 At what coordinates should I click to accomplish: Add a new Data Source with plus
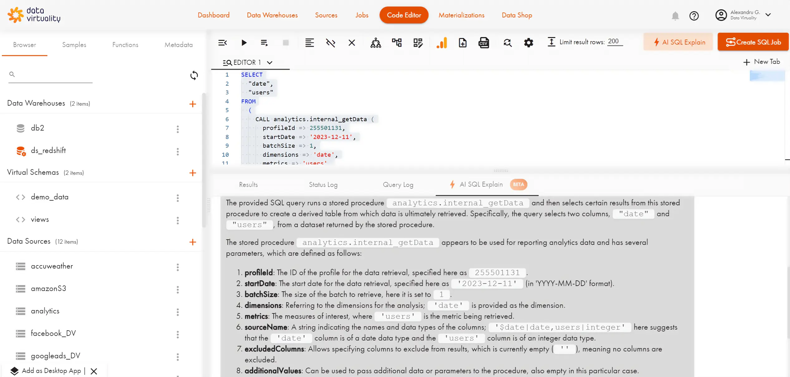193,242
